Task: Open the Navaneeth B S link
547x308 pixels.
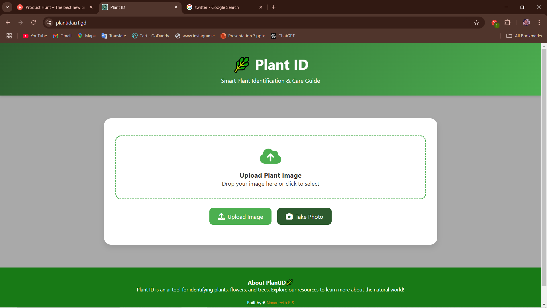Action: (280, 303)
